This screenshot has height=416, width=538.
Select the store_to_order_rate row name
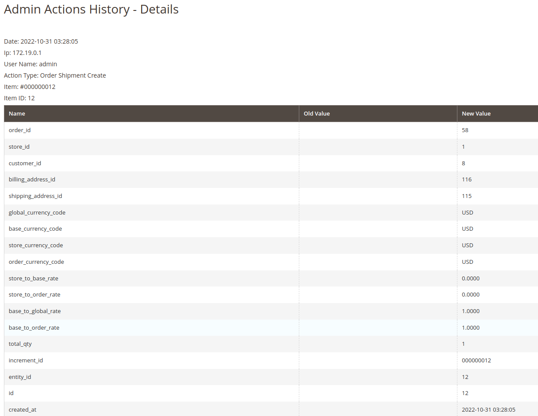[34, 294]
